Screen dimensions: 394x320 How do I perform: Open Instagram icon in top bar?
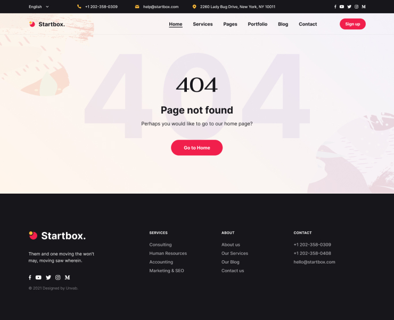coord(356,7)
